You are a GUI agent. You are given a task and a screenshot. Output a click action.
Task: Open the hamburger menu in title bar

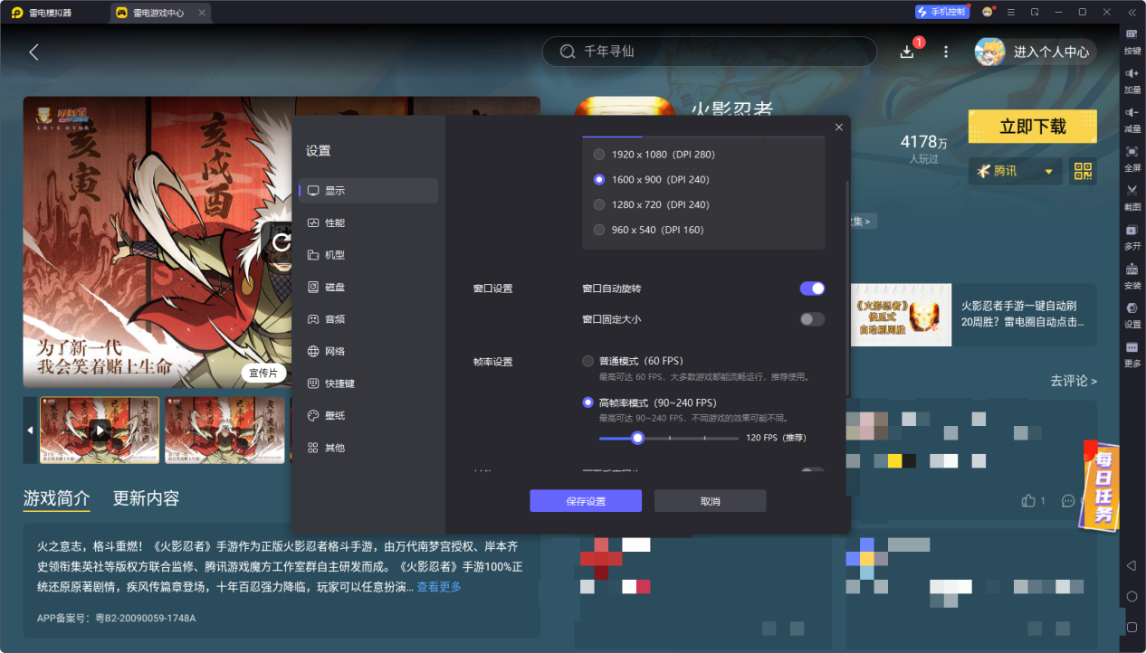point(1010,12)
